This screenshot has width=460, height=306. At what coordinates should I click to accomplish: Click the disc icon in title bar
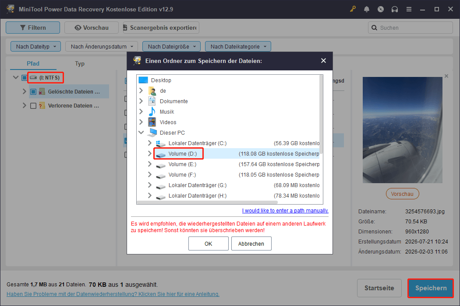(x=381, y=9)
